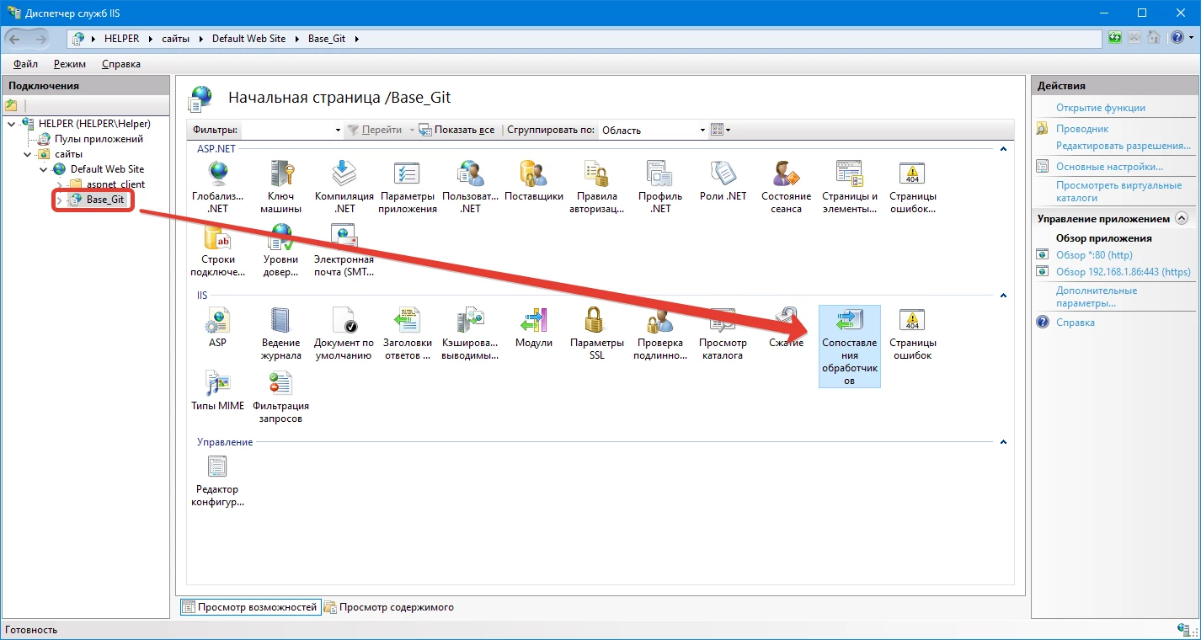1201x640 pixels.
Task: Collapse the сайты tree node
Action: pos(27,154)
